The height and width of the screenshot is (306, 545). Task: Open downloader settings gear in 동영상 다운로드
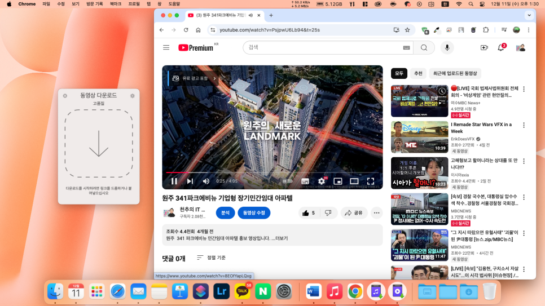point(133,95)
